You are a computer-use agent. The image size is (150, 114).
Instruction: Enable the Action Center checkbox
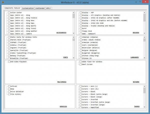coord(9,12)
